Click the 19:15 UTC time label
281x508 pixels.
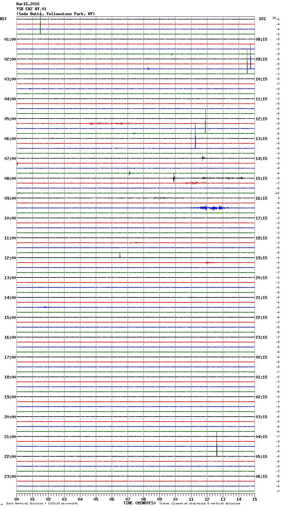[261, 258]
